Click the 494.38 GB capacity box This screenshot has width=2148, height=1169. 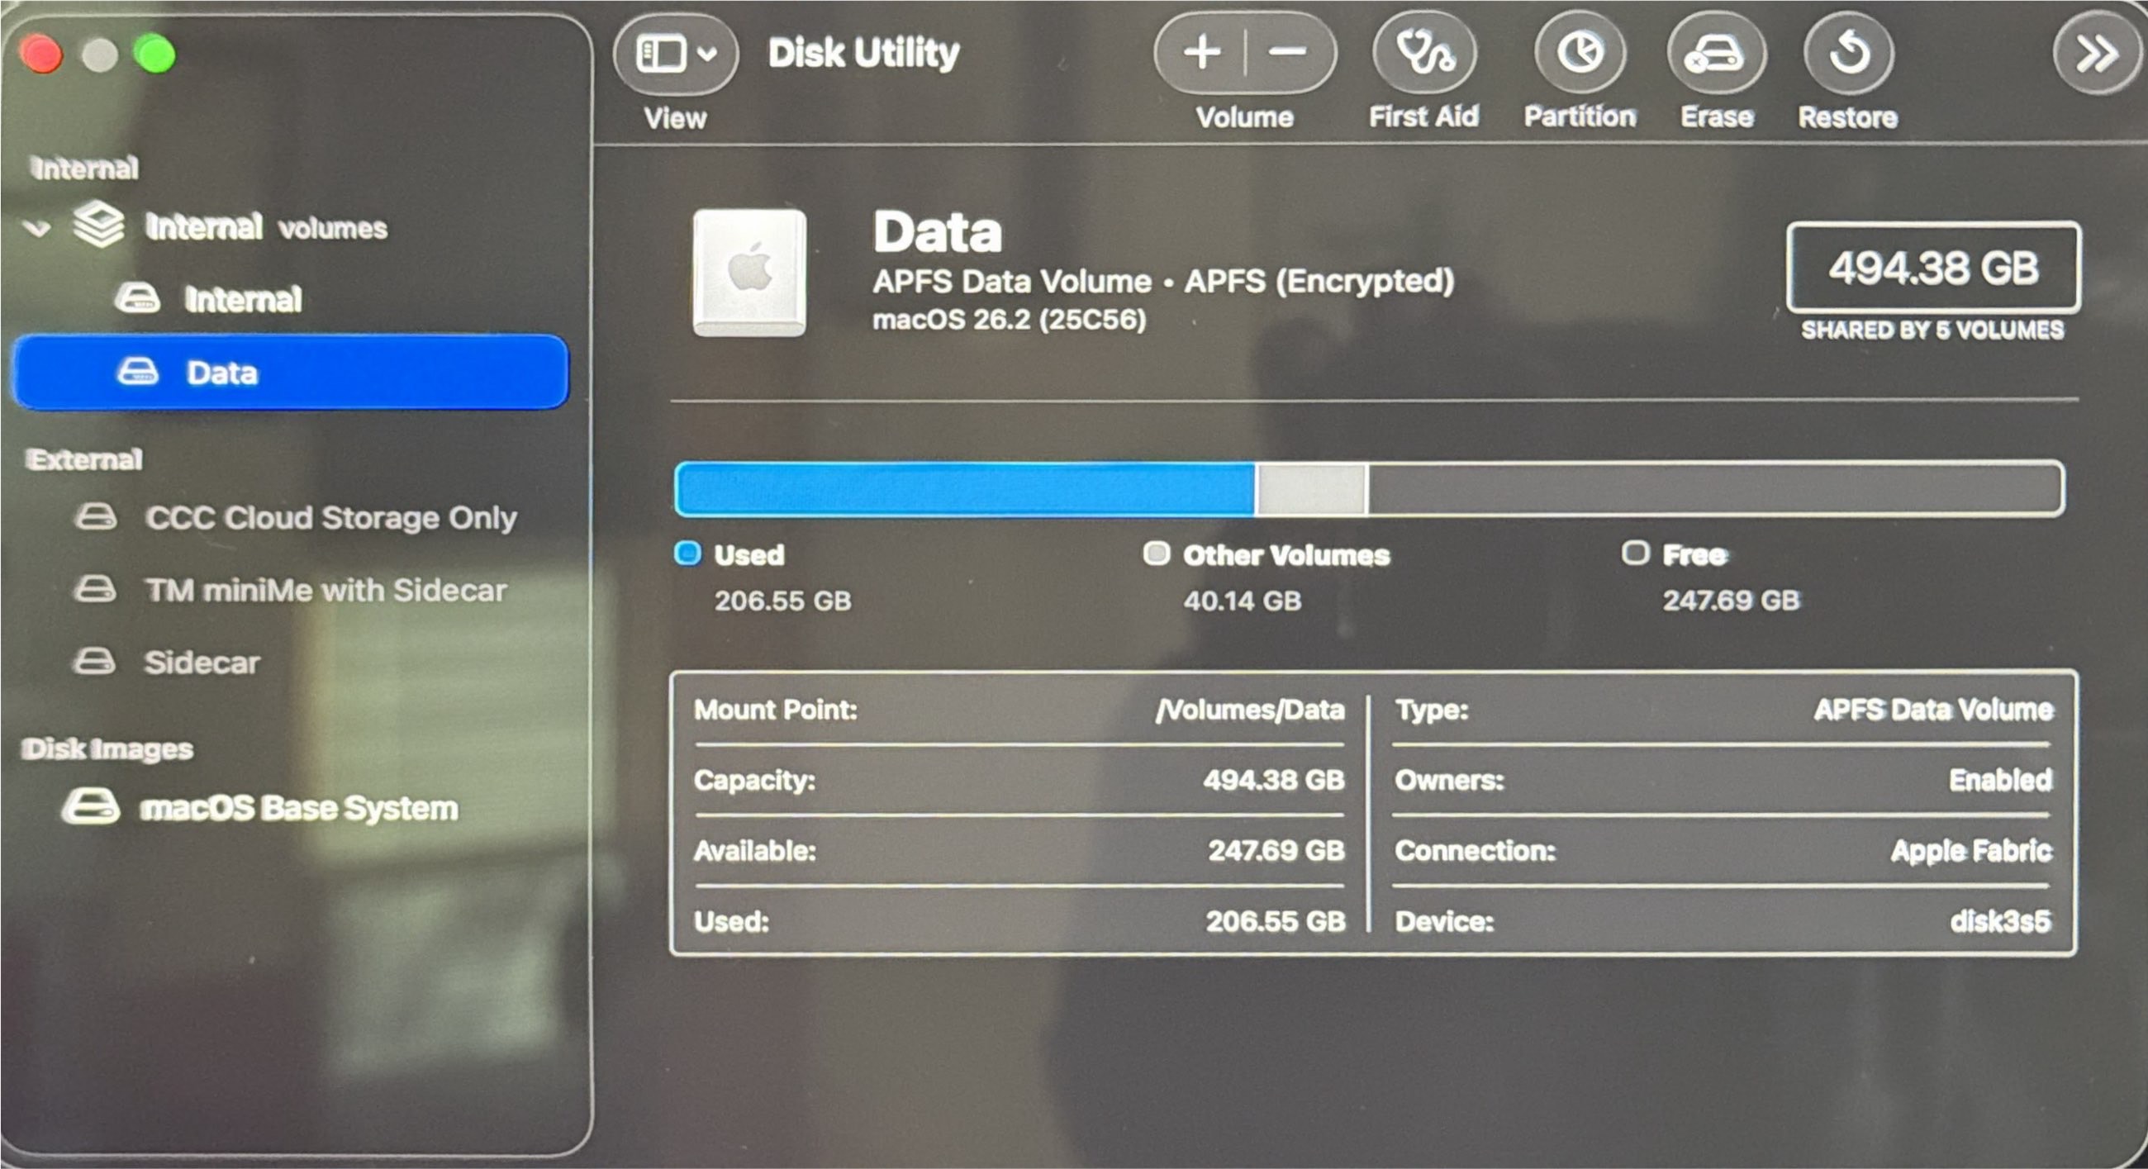[x=1932, y=268]
